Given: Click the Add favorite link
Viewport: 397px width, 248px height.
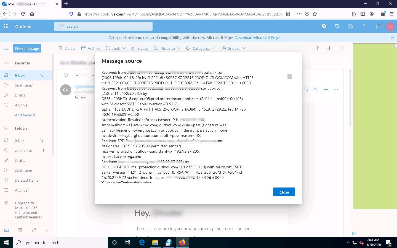Looking at the screenshot, I should (x=25, y=115).
